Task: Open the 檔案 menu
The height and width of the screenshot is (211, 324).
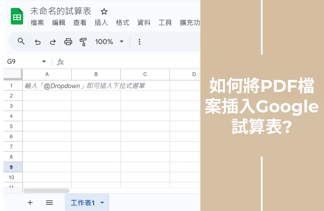Action: point(38,23)
